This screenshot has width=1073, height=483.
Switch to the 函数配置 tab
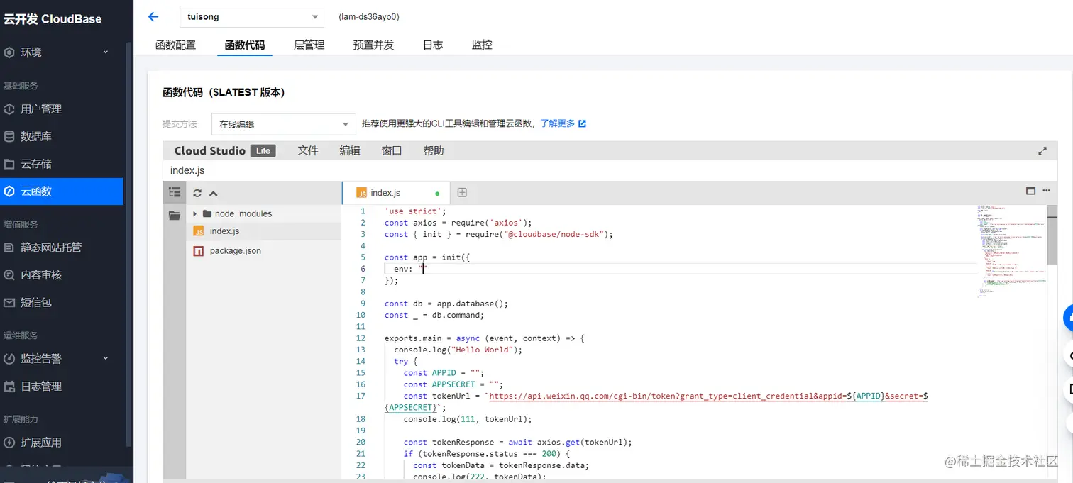[175, 45]
